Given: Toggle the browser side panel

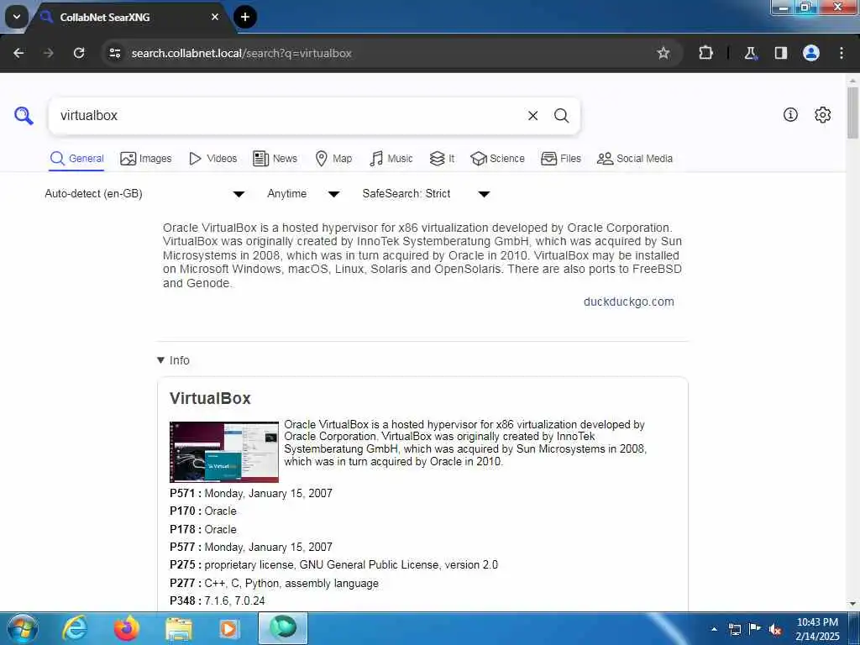Looking at the screenshot, I should pyautogui.click(x=780, y=53).
